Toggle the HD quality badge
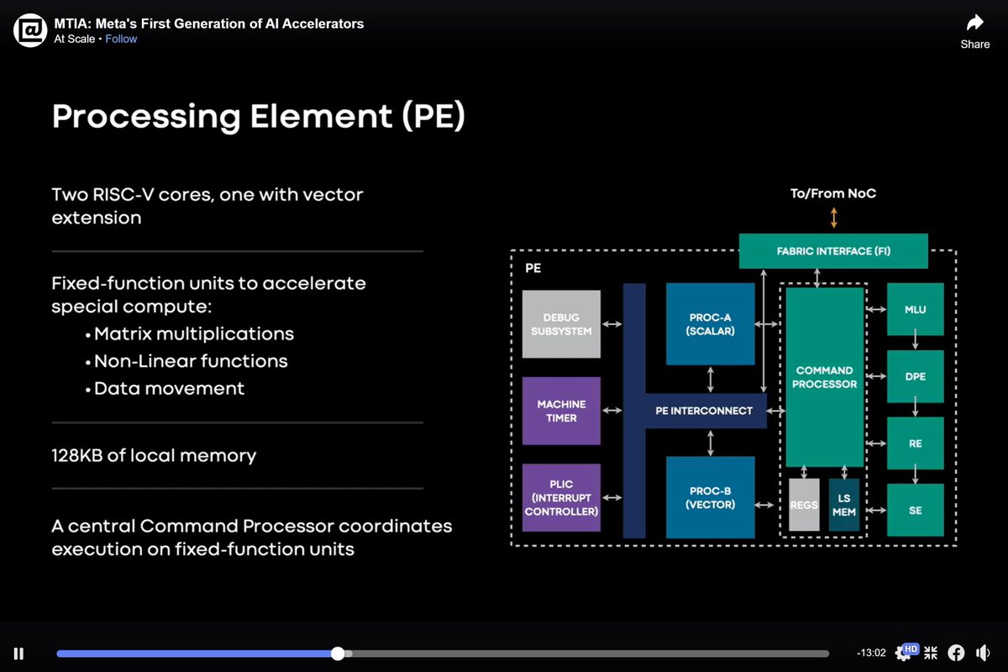Viewport: 1008px width, 672px height. tap(910, 648)
